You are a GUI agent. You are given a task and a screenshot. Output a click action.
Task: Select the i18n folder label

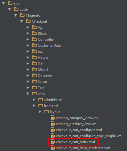[41, 64]
